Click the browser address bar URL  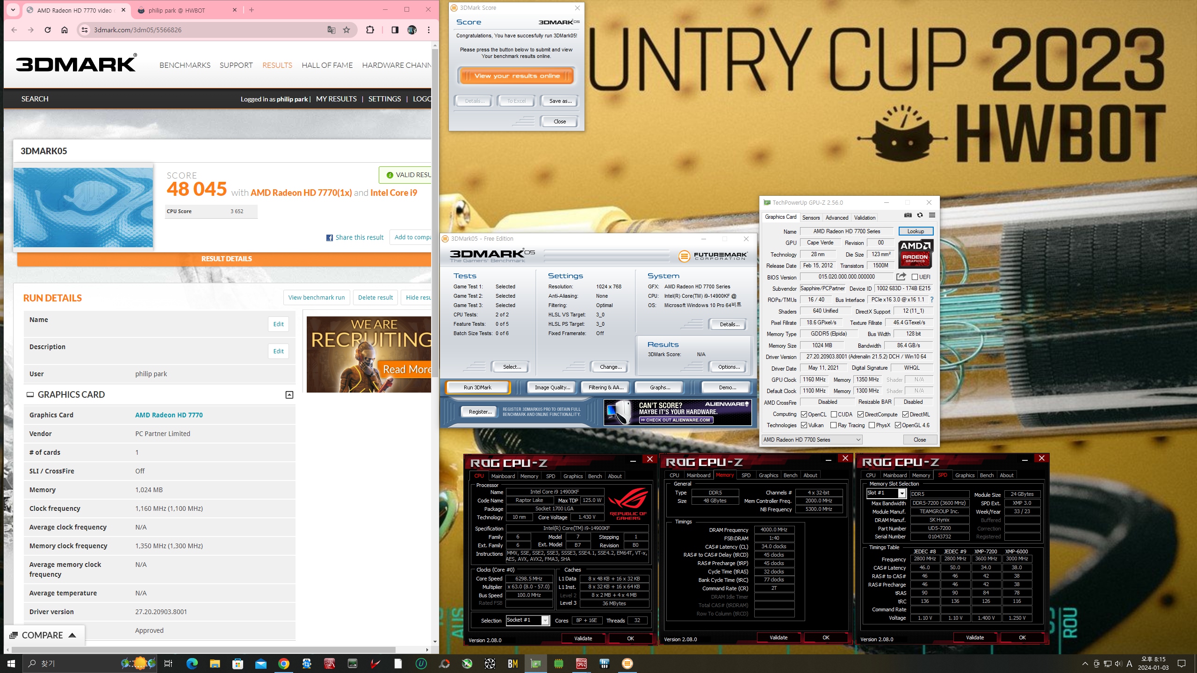point(137,30)
